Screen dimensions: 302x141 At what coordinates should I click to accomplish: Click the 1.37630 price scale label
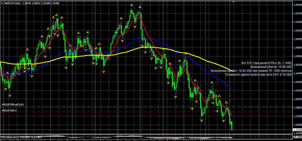298,116
